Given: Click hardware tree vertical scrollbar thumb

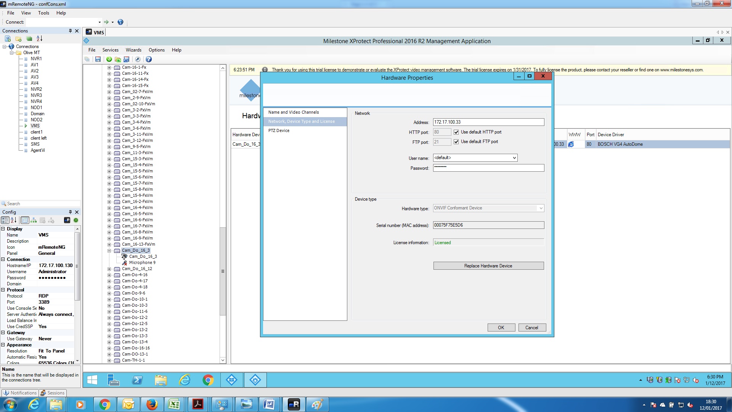Looking at the screenshot, I should point(223,271).
